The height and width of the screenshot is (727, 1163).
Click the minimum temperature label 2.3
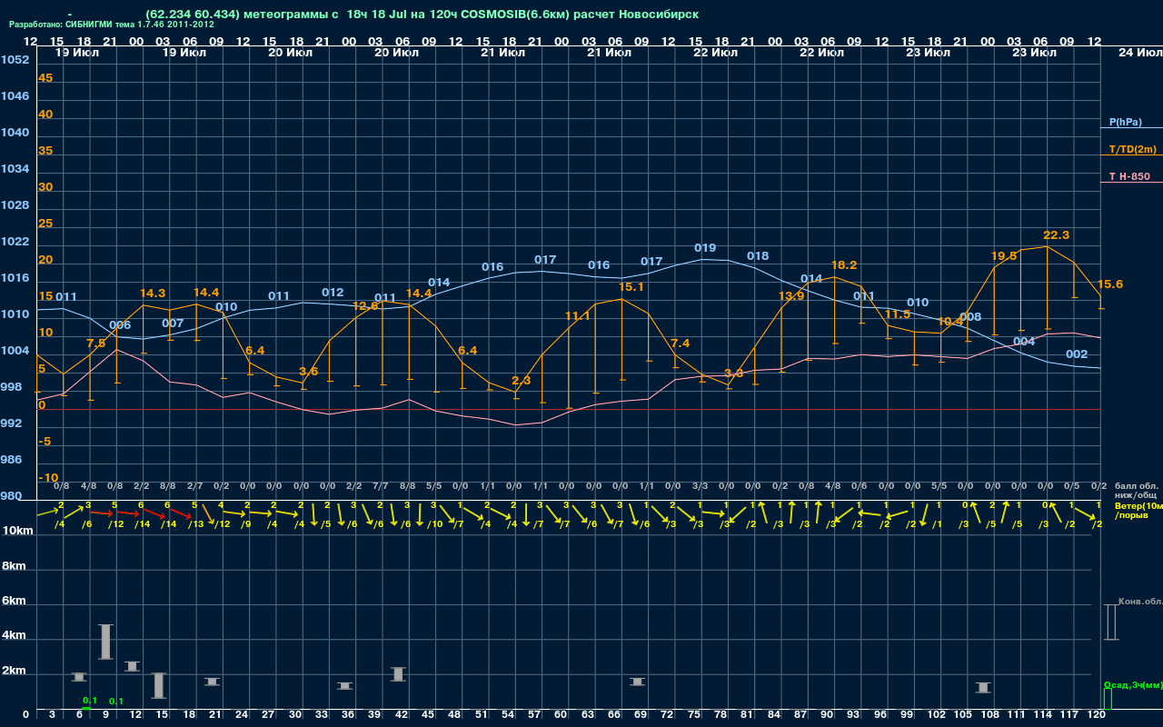[521, 381]
